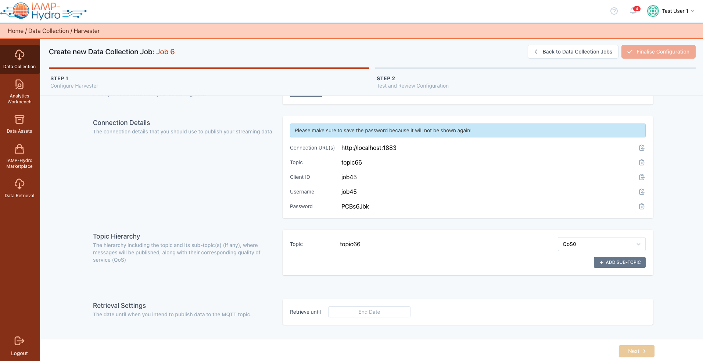The height and width of the screenshot is (361, 703).
Task: Click the help question mark icon
Action: point(614,11)
